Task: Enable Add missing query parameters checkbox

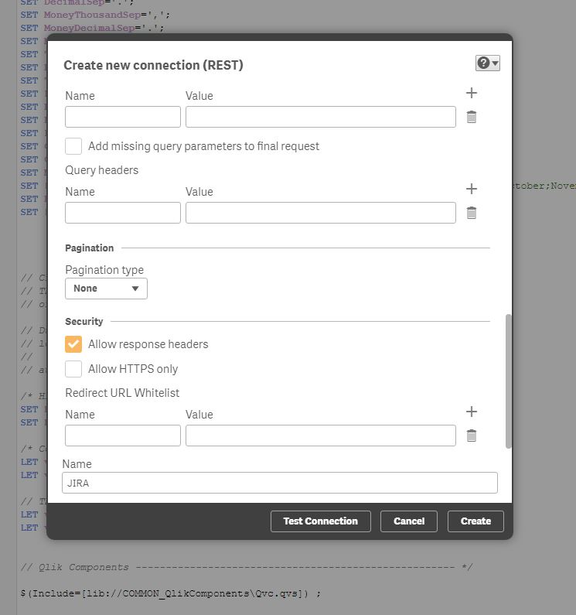Action: 73,146
